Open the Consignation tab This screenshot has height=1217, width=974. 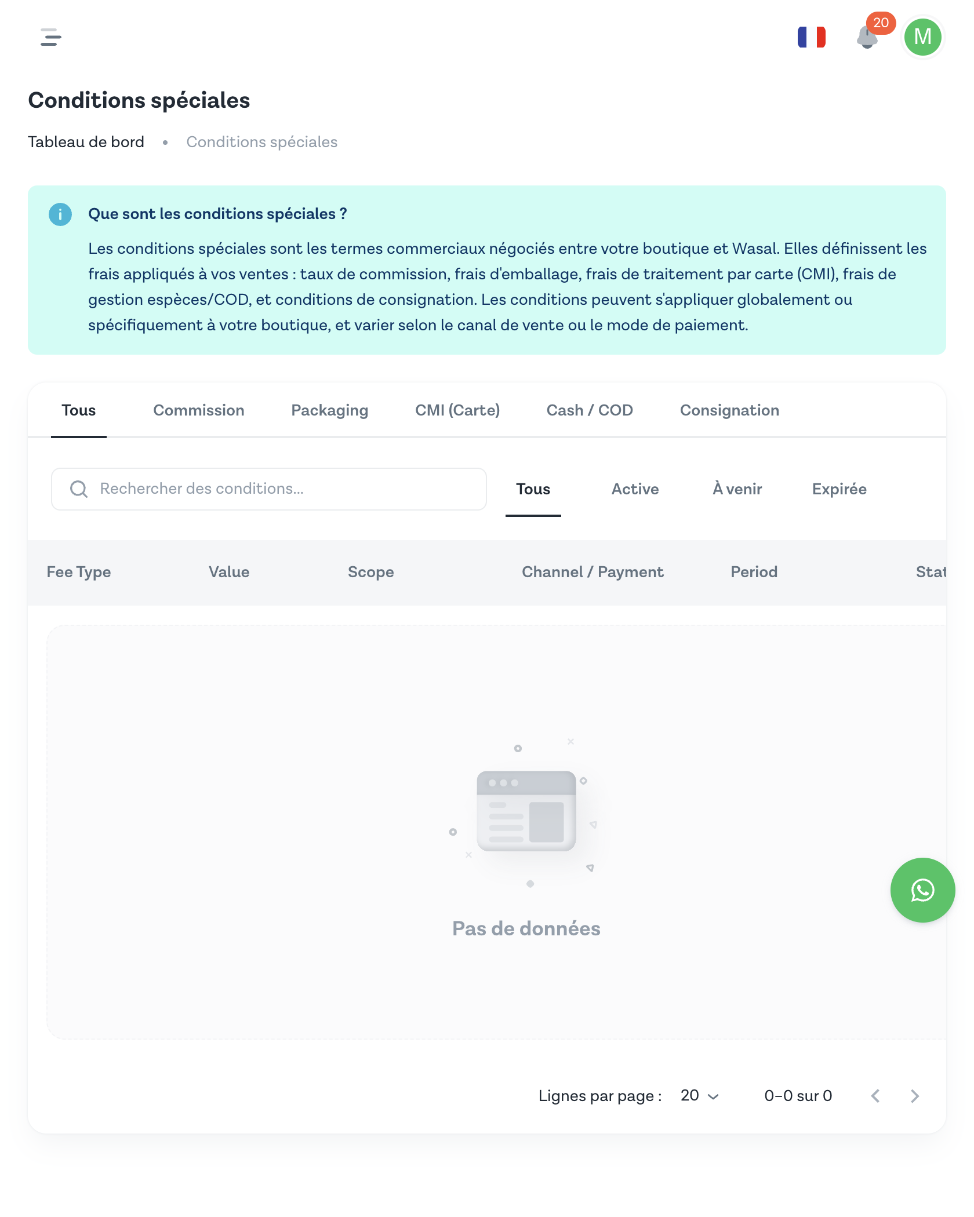tap(729, 410)
